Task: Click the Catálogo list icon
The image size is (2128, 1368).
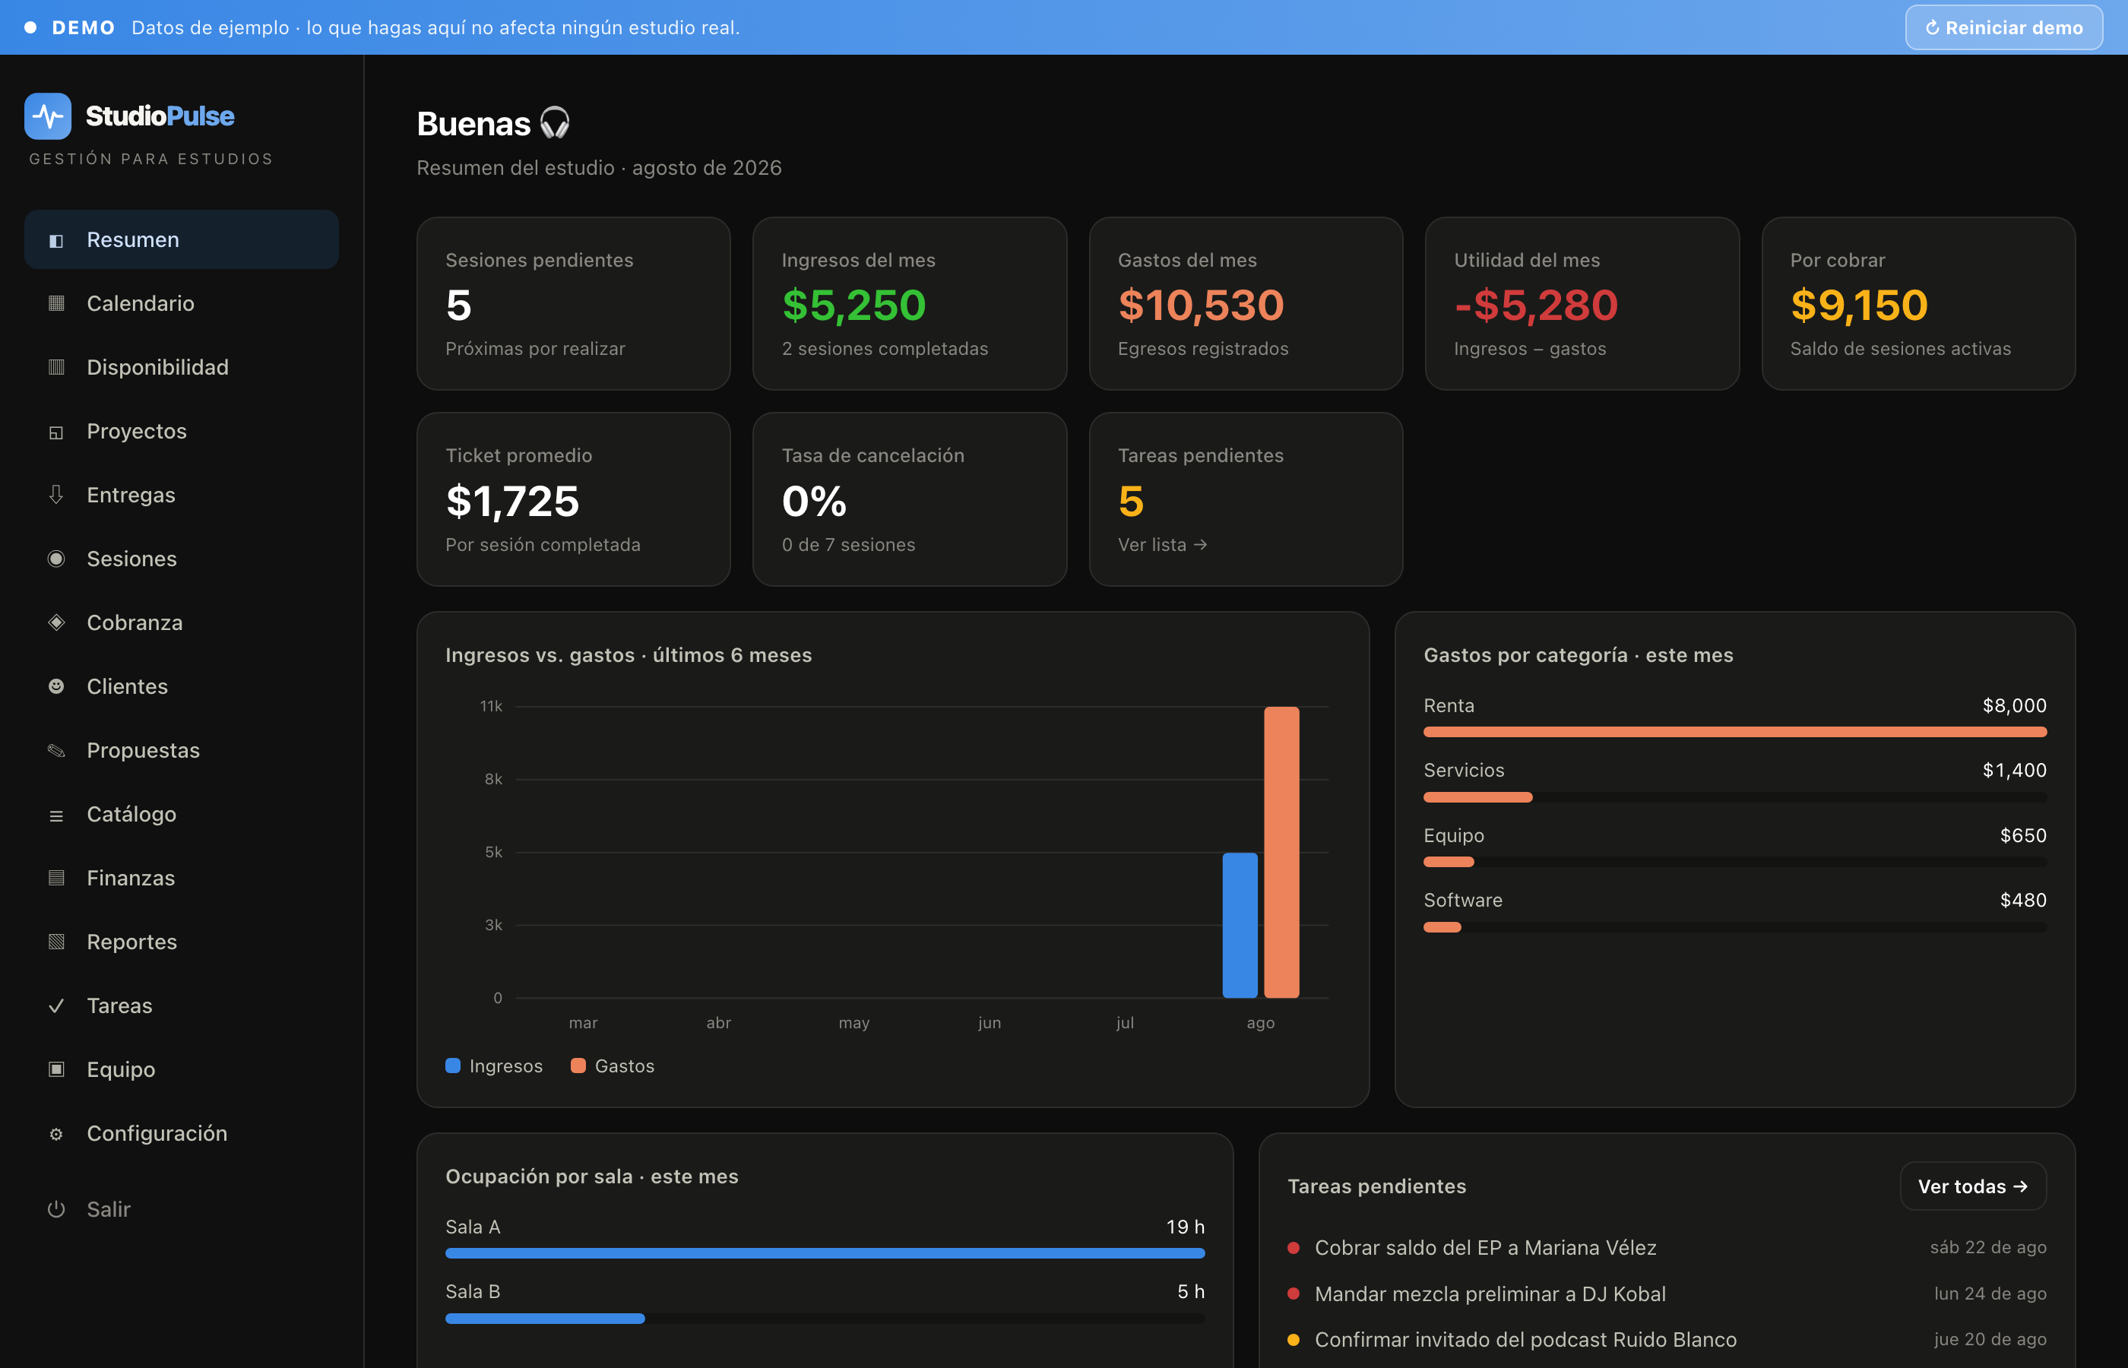Action: coord(56,815)
